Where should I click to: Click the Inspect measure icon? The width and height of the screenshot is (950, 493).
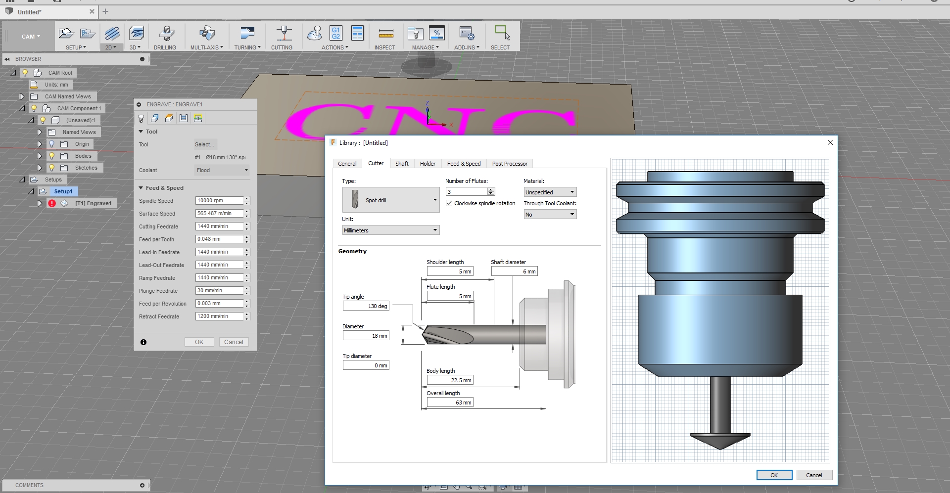point(385,34)
